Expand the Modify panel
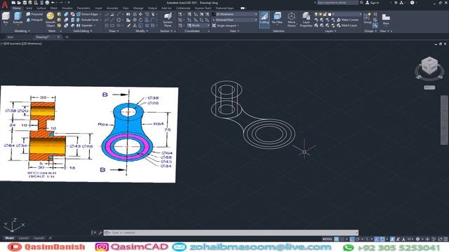The image size is (449, 252). coord(142,31)
